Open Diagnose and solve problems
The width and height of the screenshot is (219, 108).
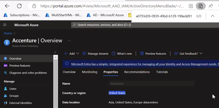coord(28,73)
